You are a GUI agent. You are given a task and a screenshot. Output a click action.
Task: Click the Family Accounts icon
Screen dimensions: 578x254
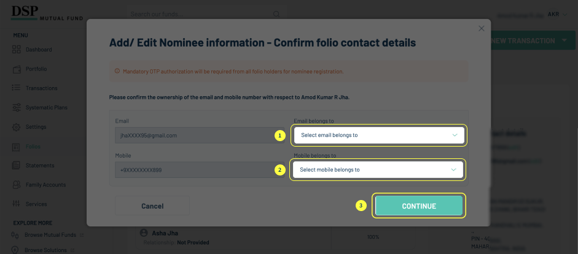tap(17, 185)
